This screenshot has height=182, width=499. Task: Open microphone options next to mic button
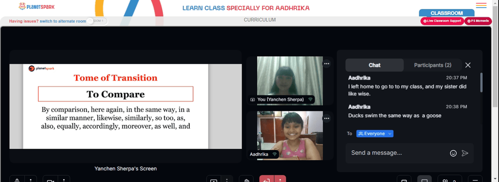click(x=31, y=180)
